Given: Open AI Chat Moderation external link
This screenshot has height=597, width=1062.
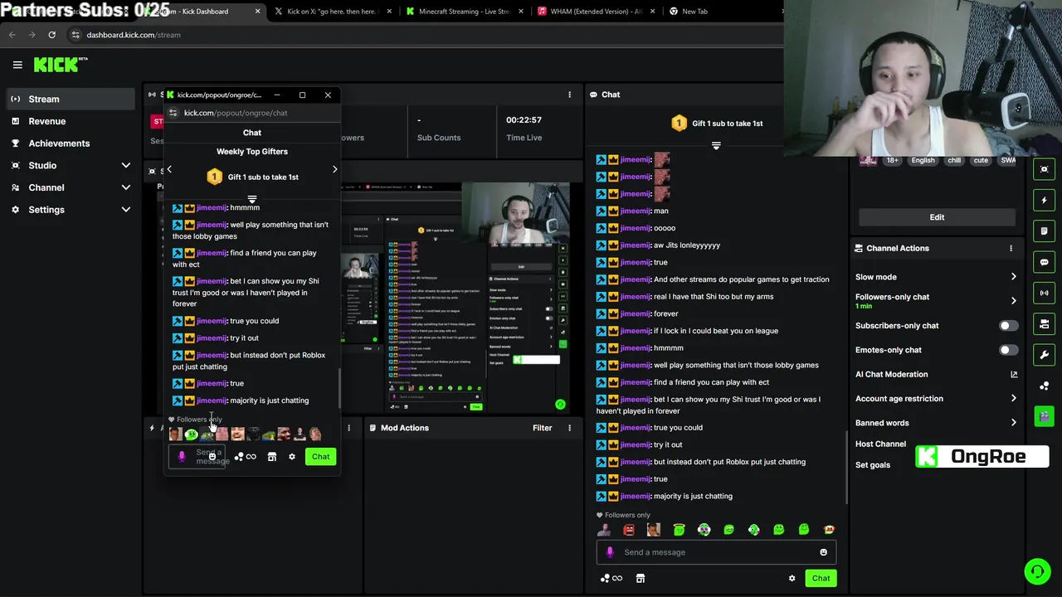Looking at the screenshot, I should tap(1014, 375).
